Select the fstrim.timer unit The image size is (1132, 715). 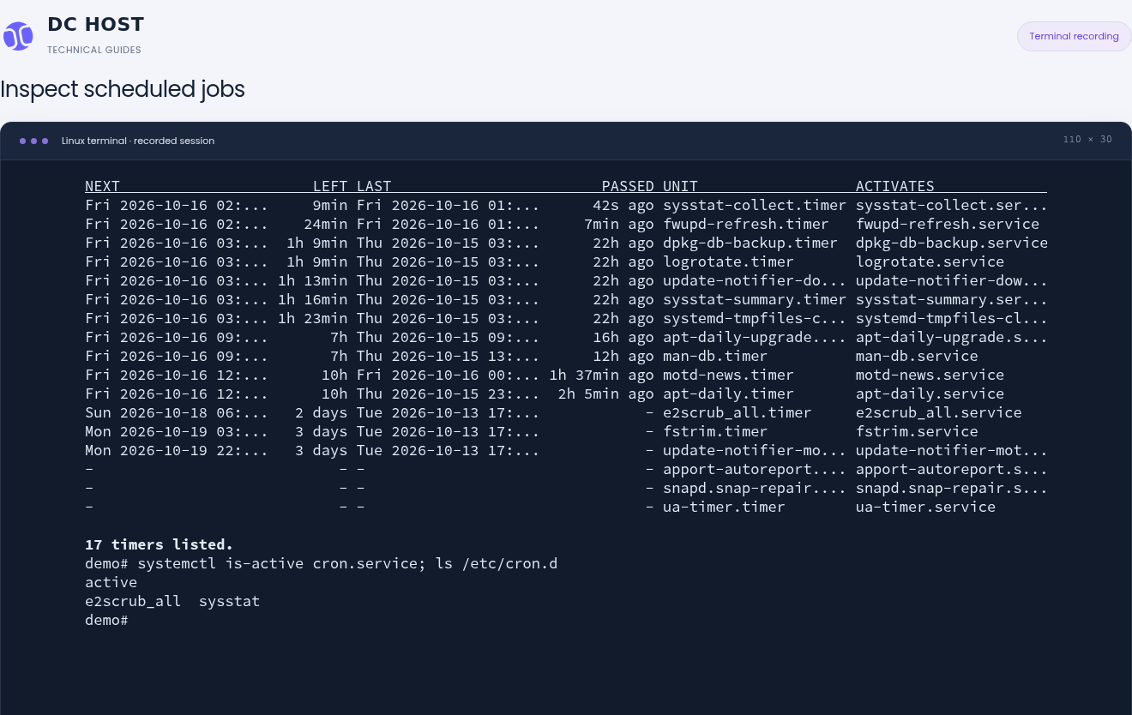click(x=715, y=431)
